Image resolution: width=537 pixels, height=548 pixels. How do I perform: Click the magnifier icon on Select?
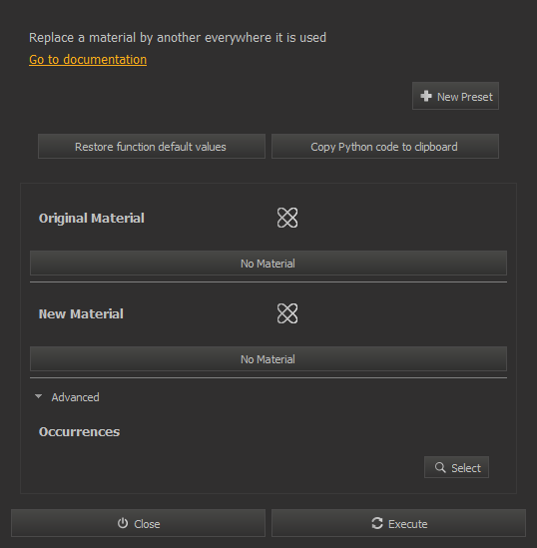(440, 467)
